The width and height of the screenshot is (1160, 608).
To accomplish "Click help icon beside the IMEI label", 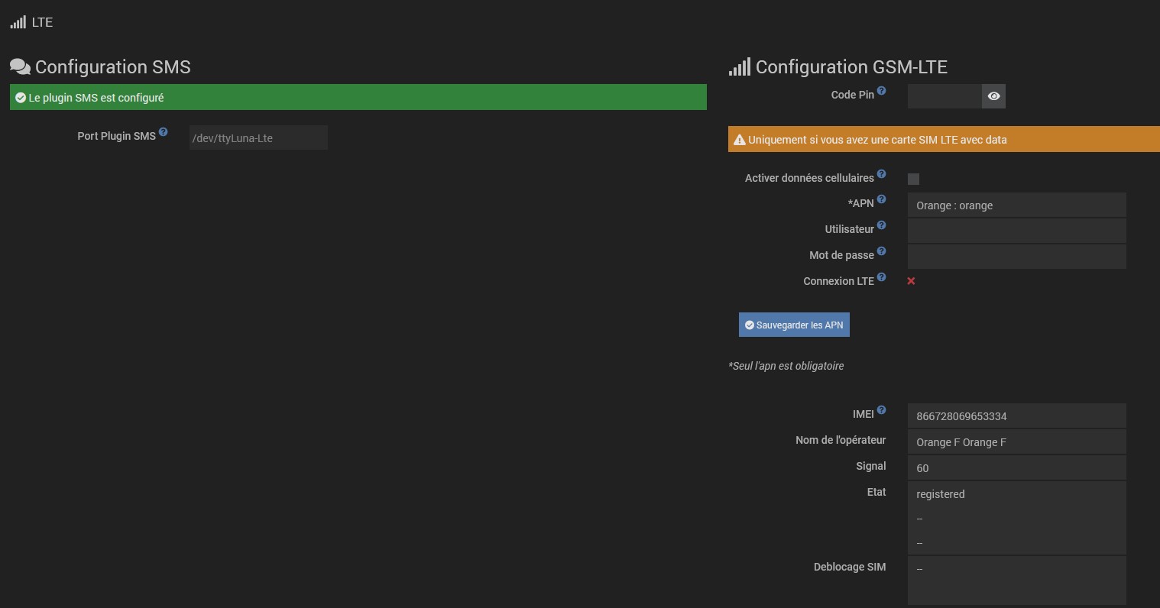I will [x=881, y=410].
